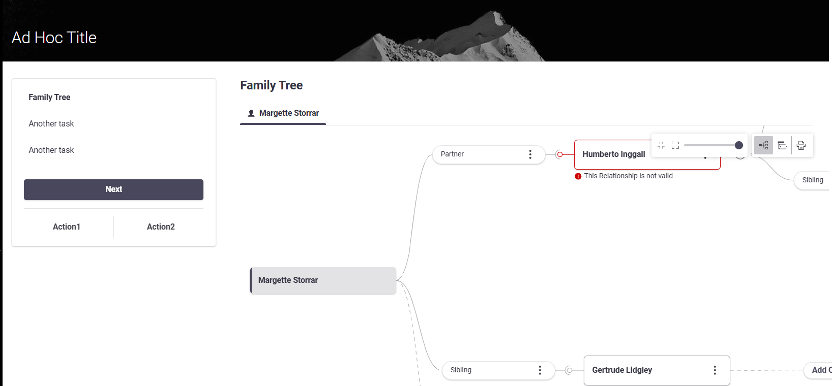Click the Action1 button
832x386 pixels.
point(67,227)
